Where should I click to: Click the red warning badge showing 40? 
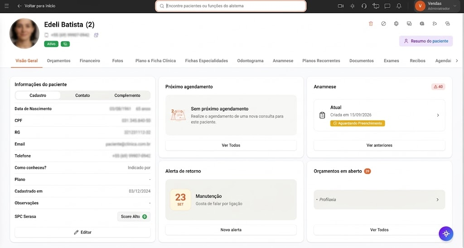click(x=438, y=86)
